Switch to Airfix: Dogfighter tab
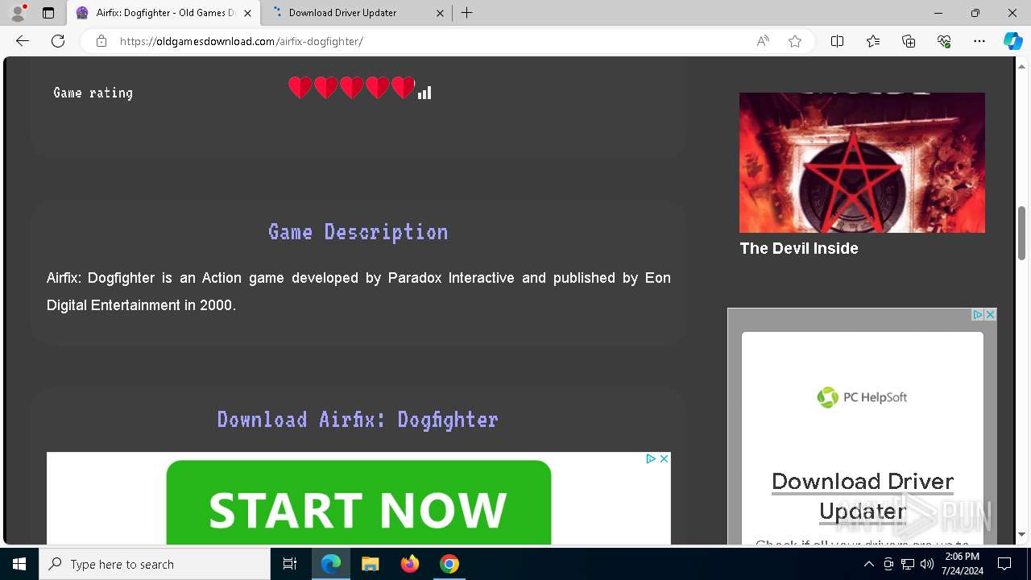Screen dimensions: 1031x580 pyautogui.click(x=165, y=13)
